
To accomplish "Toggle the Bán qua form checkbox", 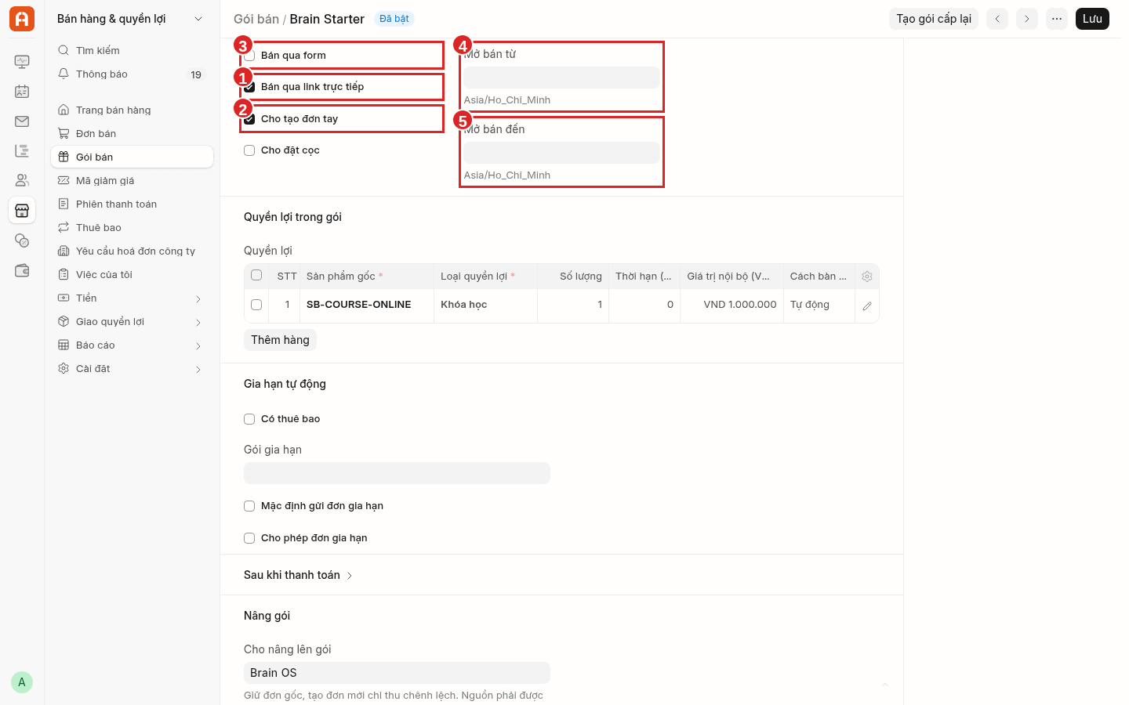I will [x=249, y=56].
